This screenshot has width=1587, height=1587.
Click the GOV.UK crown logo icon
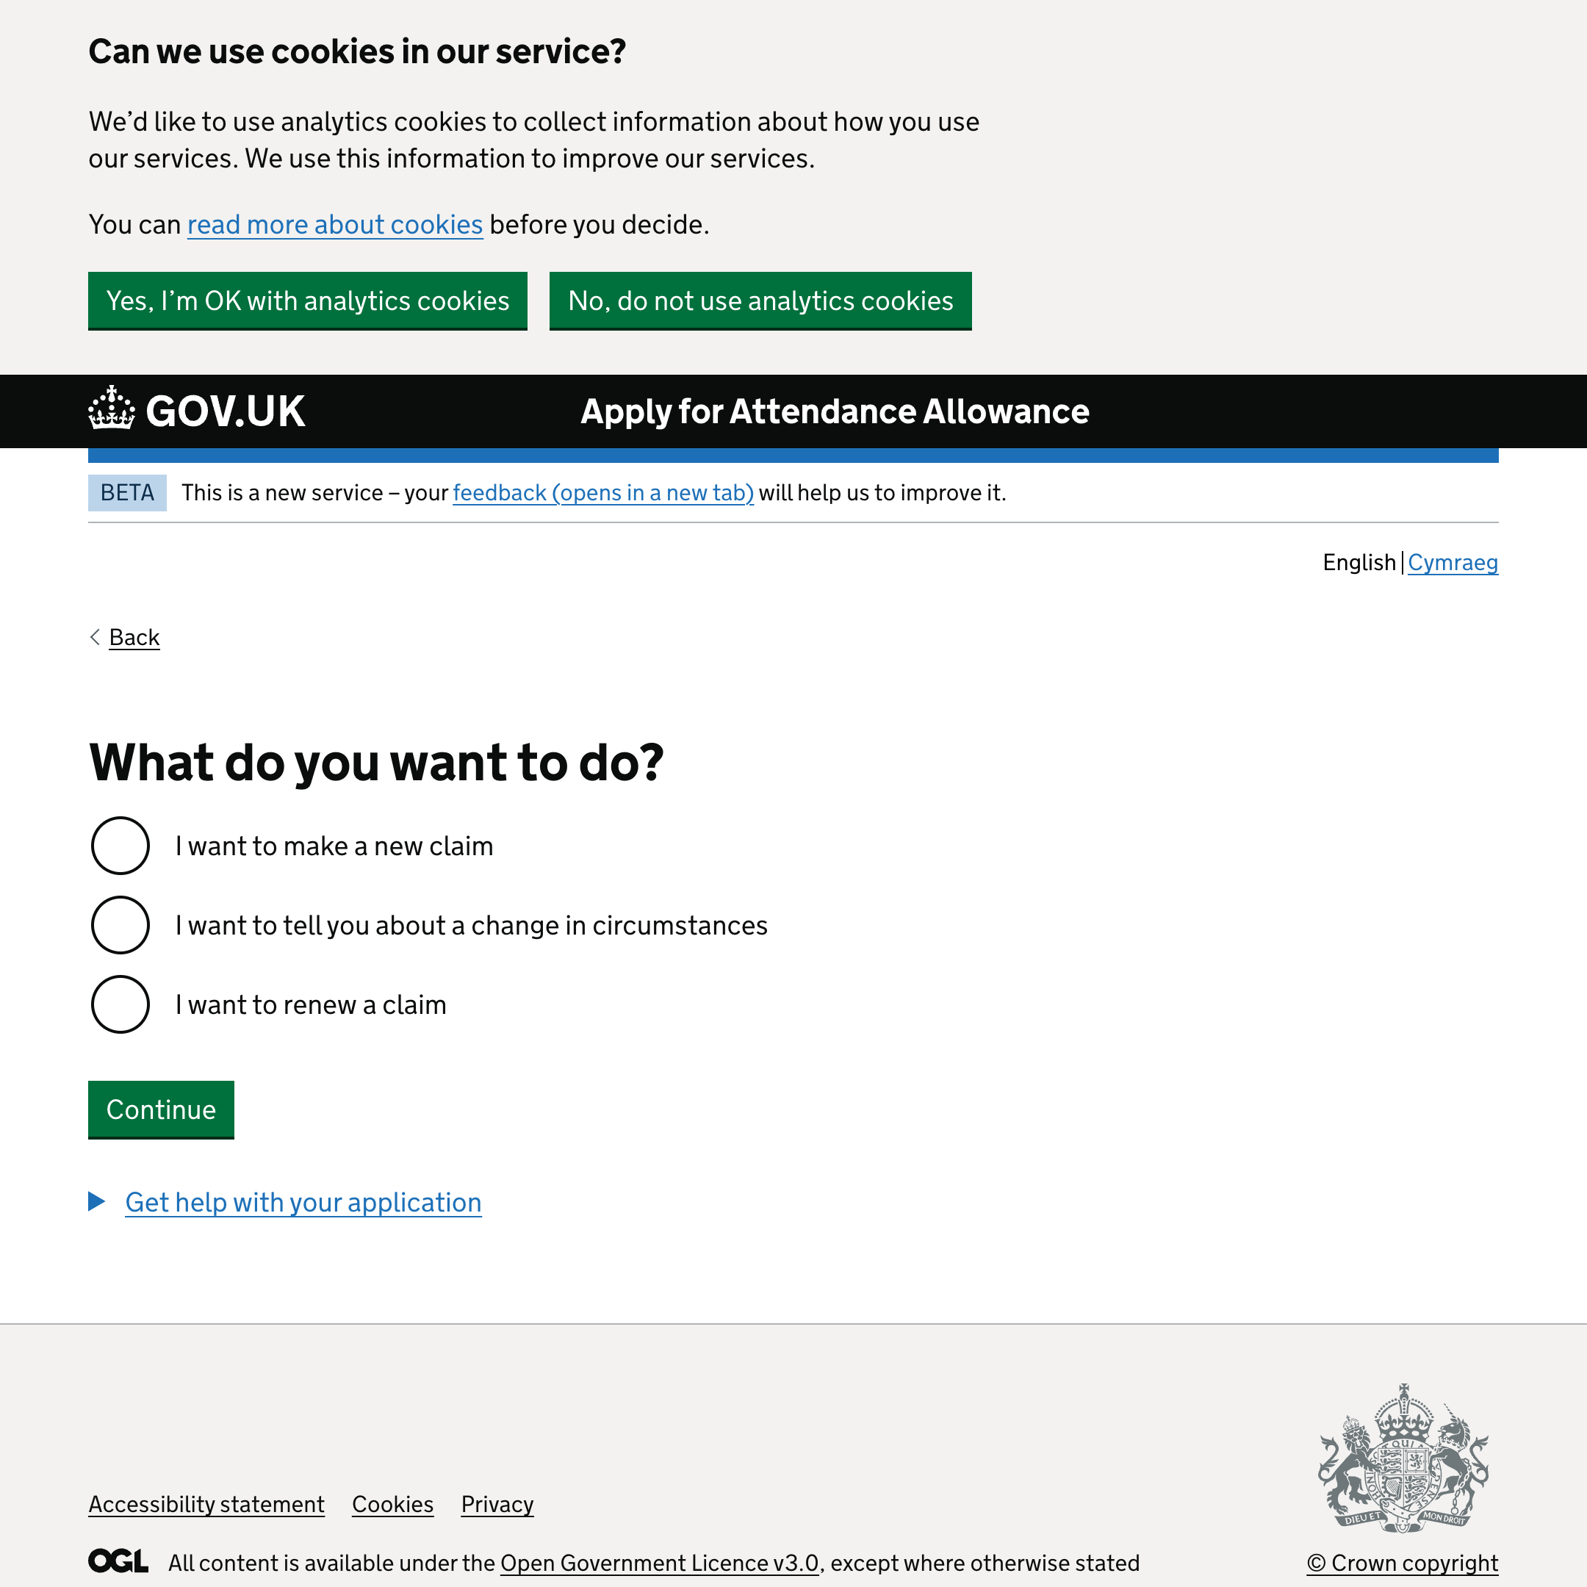[x=112, y=411]
